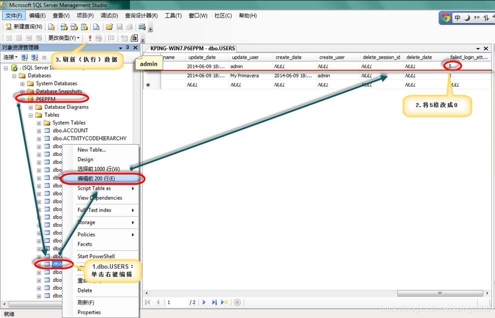Collapse the Tables folder node
This screenshot has width=495, height=318.
(x=30, y=115)
